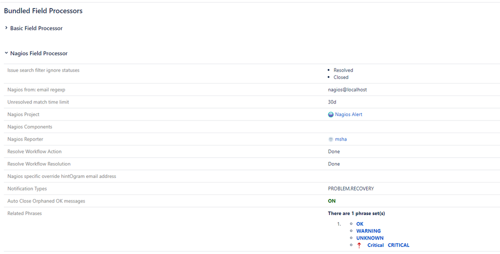500x254 pixels.
Task: Click the Nagios Components label
Action: (x=30, y=127)
